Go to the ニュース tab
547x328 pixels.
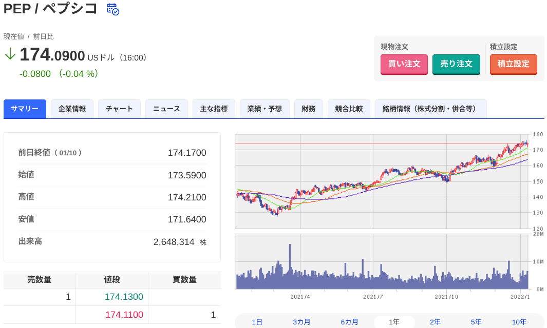click(x=166, y=109)
